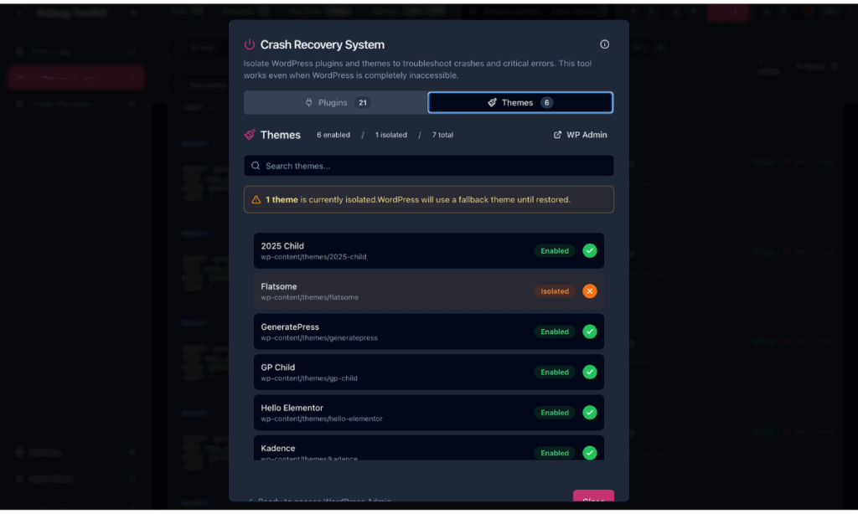The image size is (858, 514).
Task: Select the Themes tab
Action: click(519, 103)
